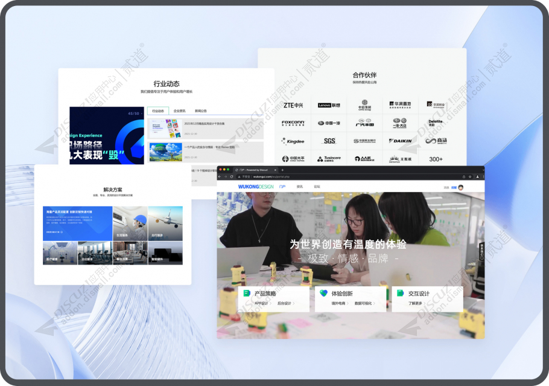
Task: Click the ZTE中兴 partner logo
Action: coord(293,105)
